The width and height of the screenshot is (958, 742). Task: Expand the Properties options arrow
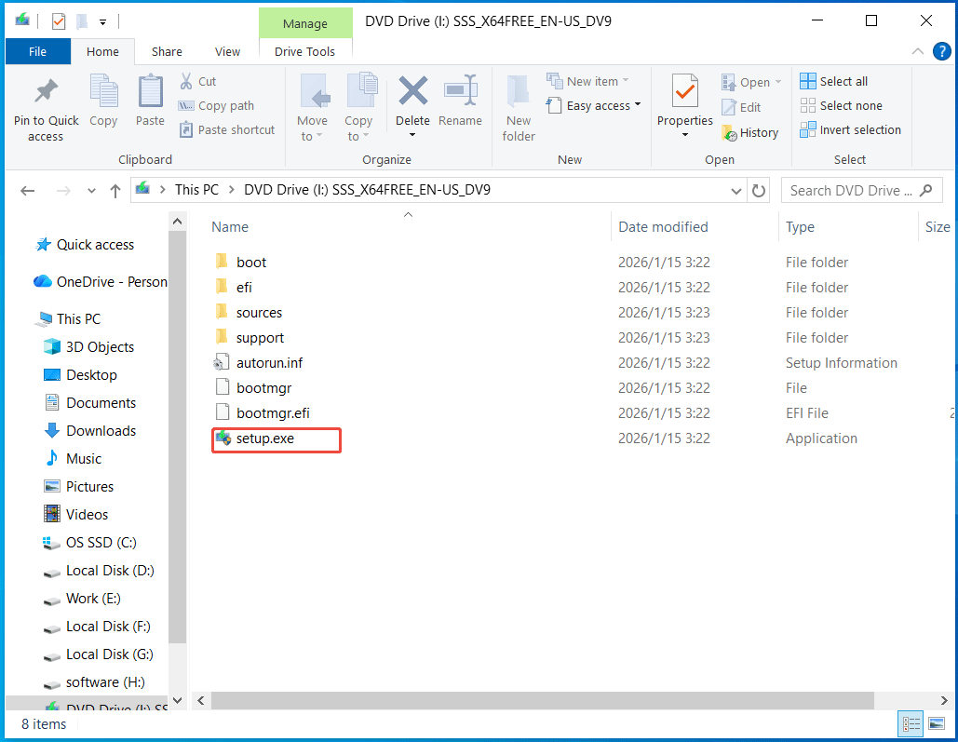click(x=685, y=135)
